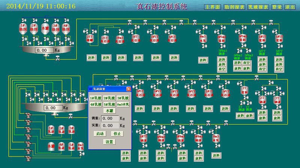Click the outlet valve below the 助剂 weighing hopper
This screenshot has height=168, width=300.
click(57, 59)
